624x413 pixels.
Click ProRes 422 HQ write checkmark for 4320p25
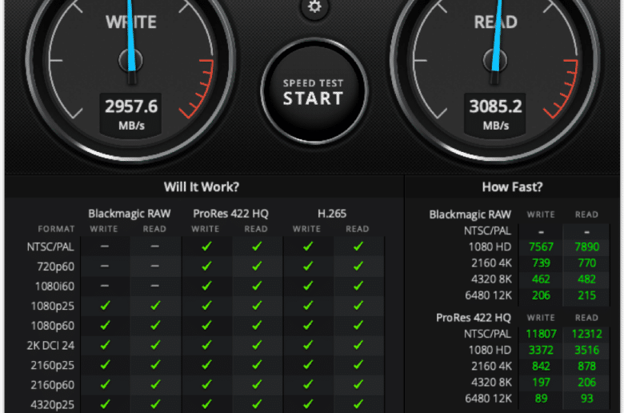click(x=206, y=404)
